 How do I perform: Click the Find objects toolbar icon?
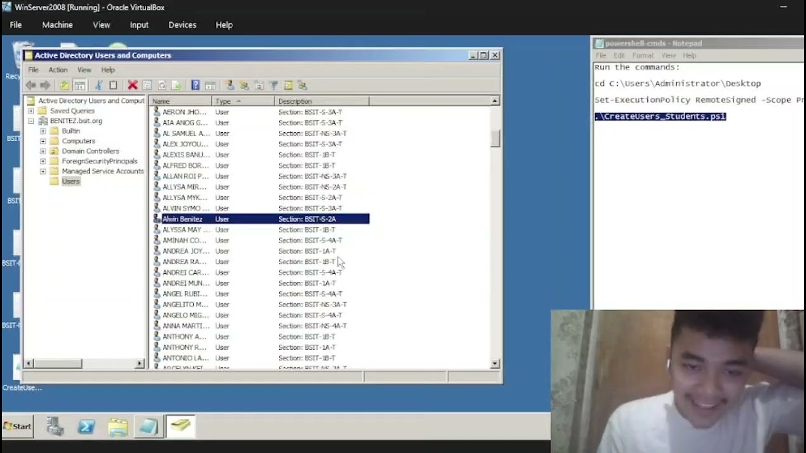288,85
